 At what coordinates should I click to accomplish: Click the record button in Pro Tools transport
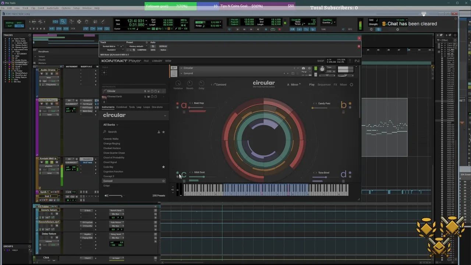pos(280,29)
